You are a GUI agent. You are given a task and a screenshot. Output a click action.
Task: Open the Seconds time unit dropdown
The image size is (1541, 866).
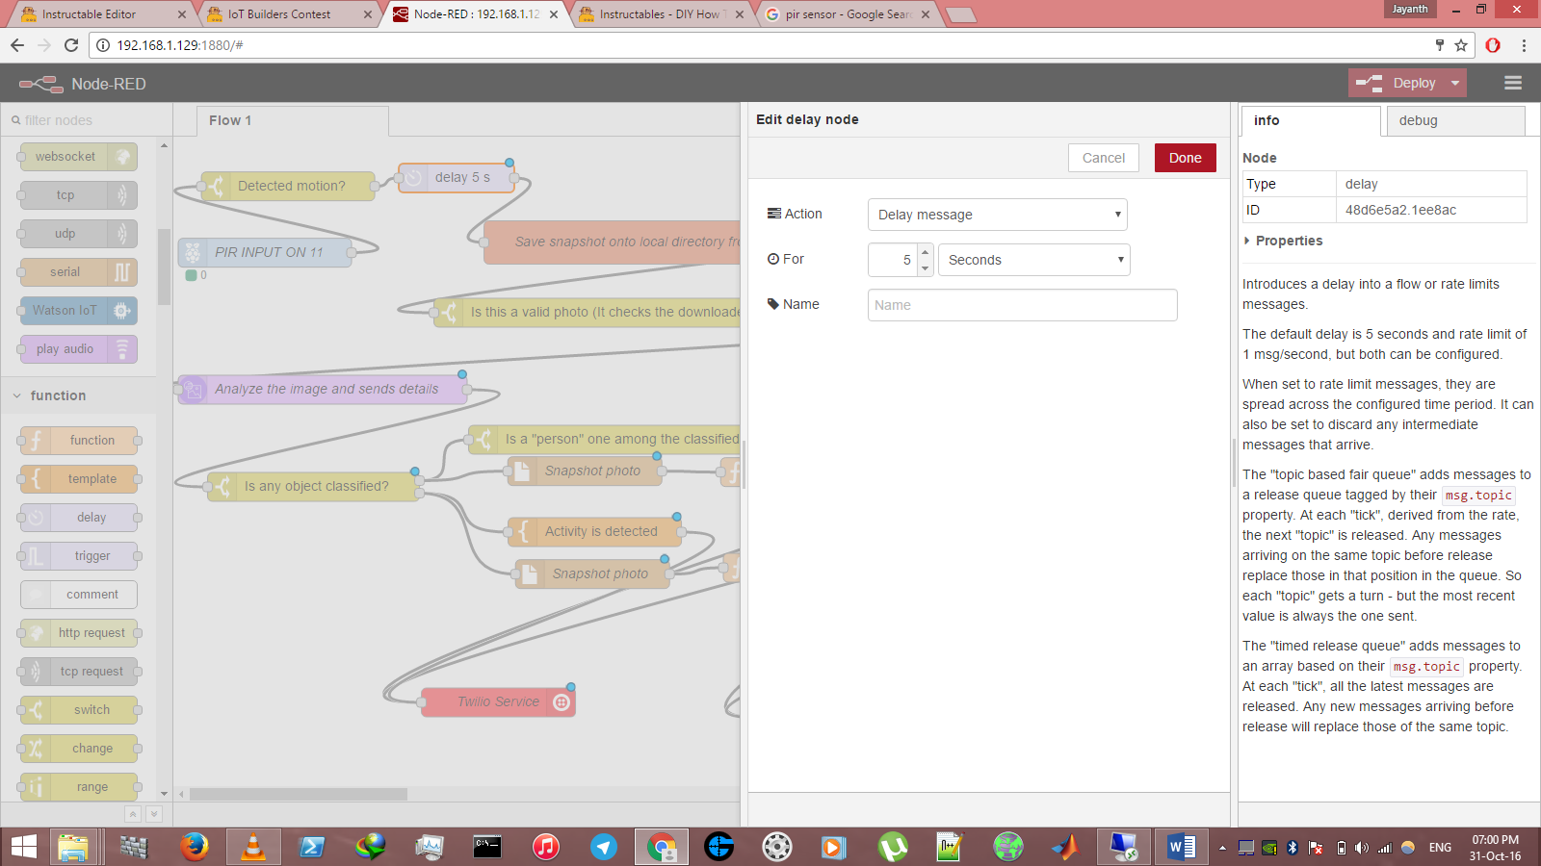(x=1033, y=259)
